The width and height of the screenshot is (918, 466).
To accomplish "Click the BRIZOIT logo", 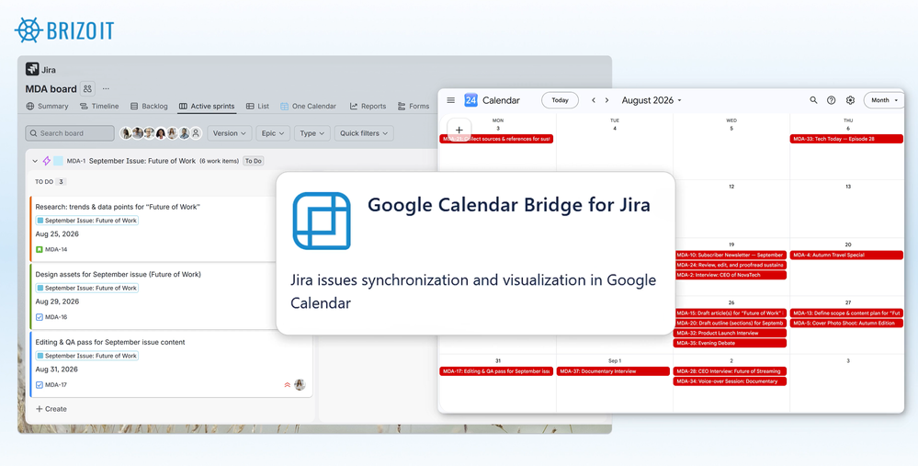I will tap(64, 29).
